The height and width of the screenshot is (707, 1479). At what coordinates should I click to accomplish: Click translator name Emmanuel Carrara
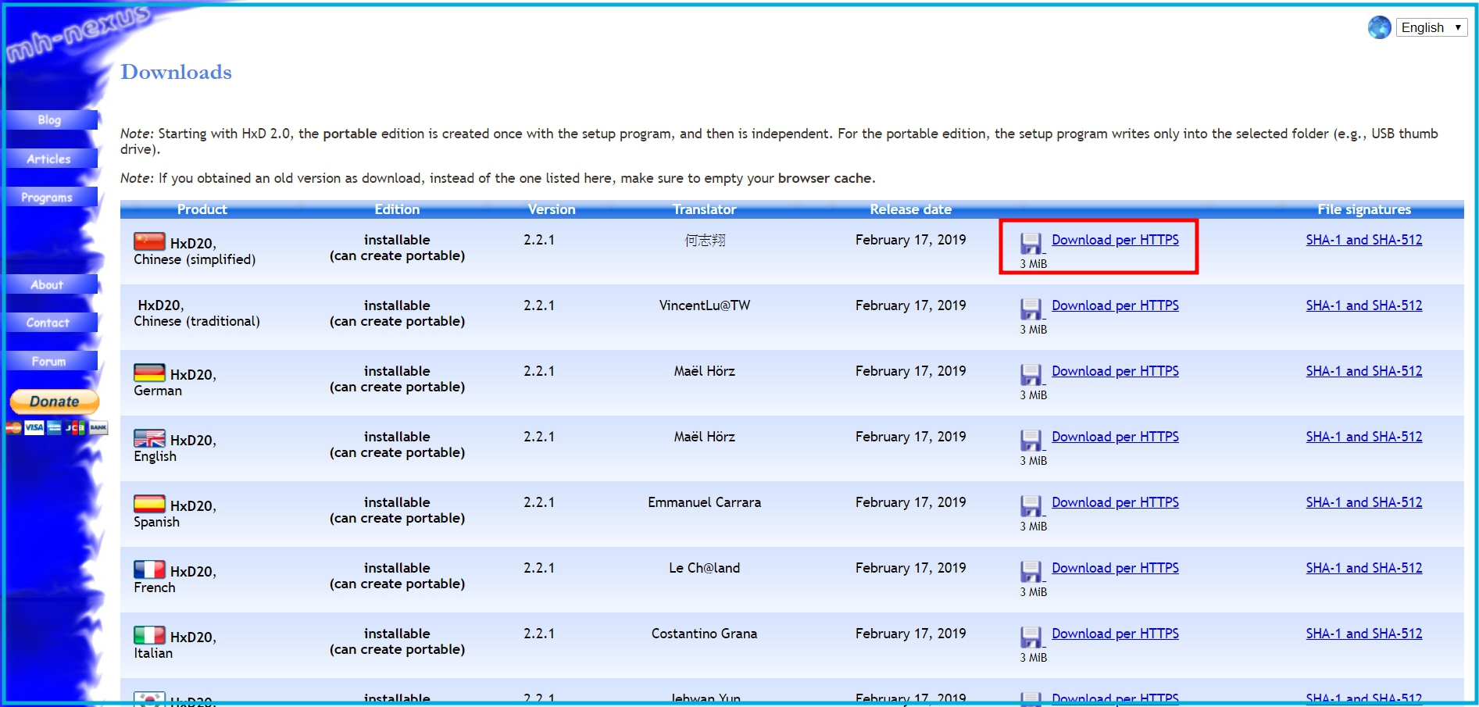tap(705, 502)
